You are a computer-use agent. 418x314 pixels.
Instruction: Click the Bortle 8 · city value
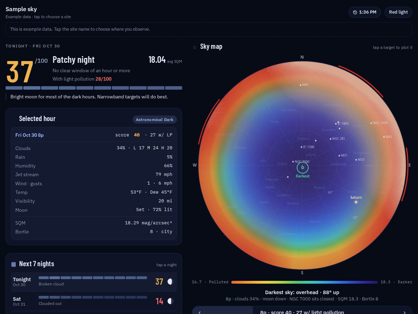pyautogui.click(x=161, y=232)
